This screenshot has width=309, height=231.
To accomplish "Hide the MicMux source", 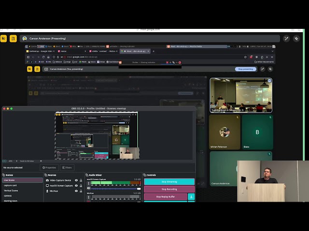I will pos(76,191).
